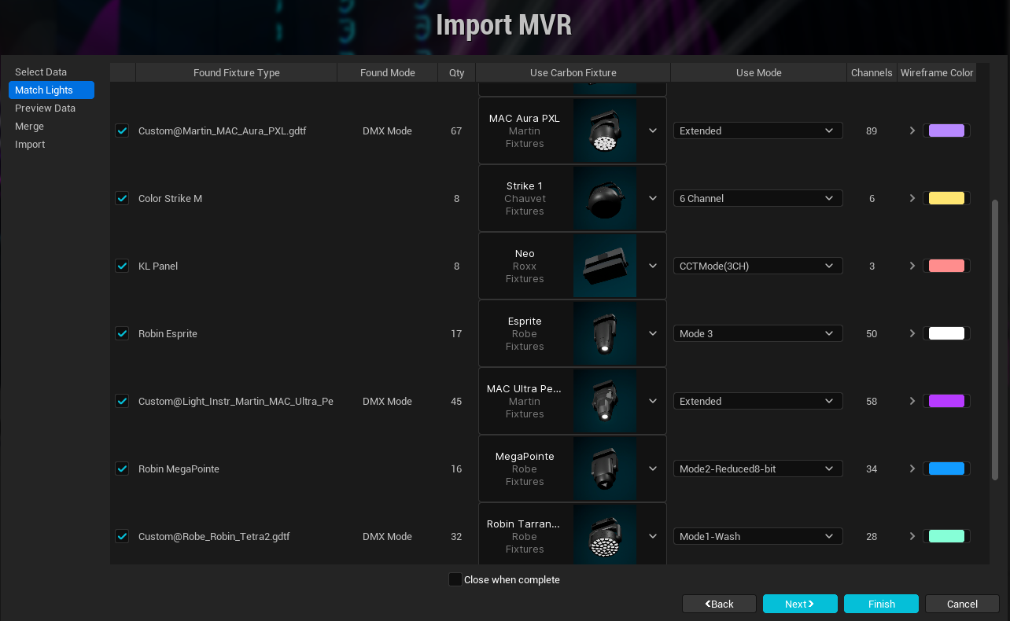The width and height of the screenshot is (1010, 621).
Task: Click the MegaPointe fixture thumbnail
Action: [605, 469]
